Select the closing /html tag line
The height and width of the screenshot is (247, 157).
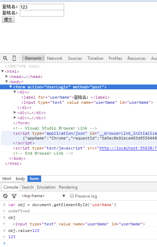tap(13, 164)
